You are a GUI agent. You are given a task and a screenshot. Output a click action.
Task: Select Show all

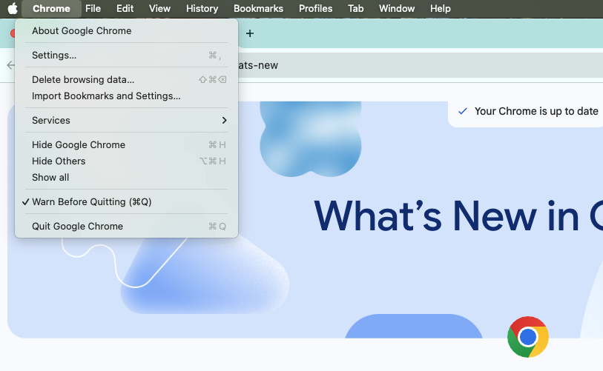[126, 178]
